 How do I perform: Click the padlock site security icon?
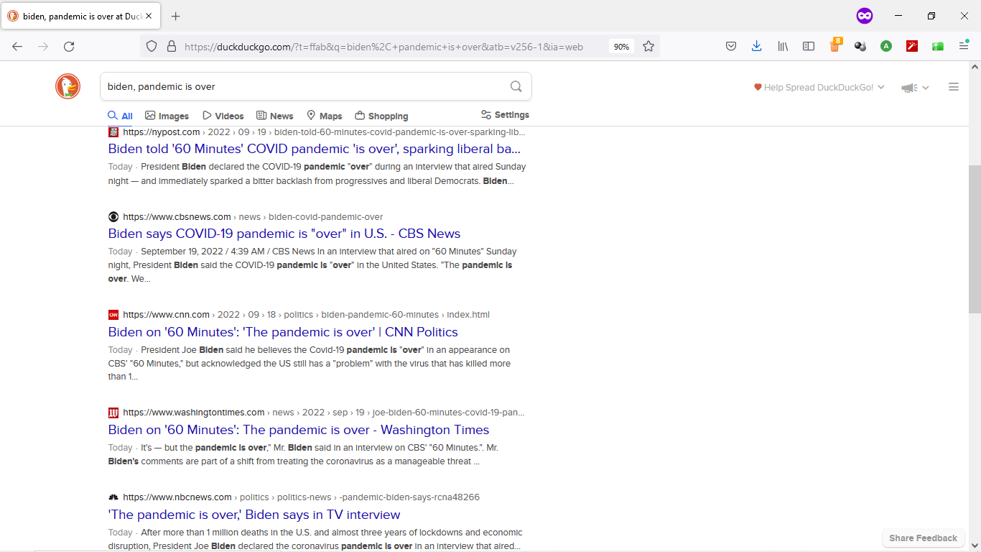point(171,46)
